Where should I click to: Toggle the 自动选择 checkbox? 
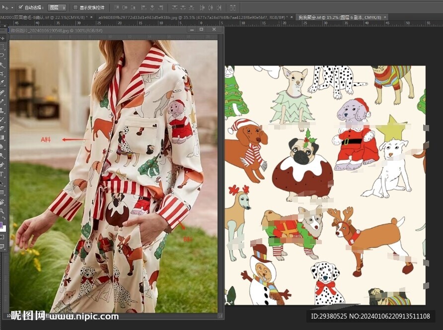click(20, 7)
